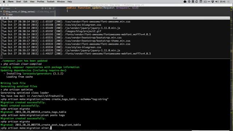Click the make:migration:schema create_tags_table command

pos(54,99)
